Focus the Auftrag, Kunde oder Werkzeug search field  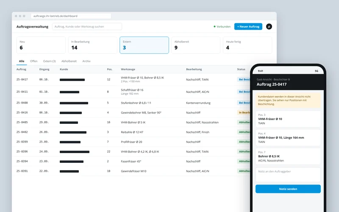coord(87,27)
